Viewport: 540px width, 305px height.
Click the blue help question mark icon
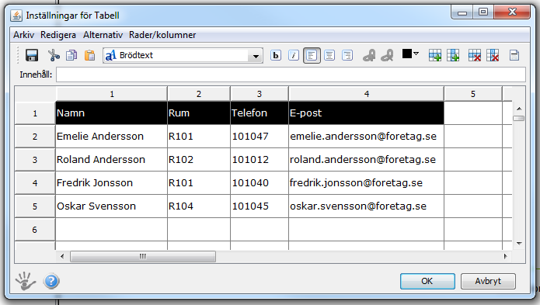click(x=51, y=281)
